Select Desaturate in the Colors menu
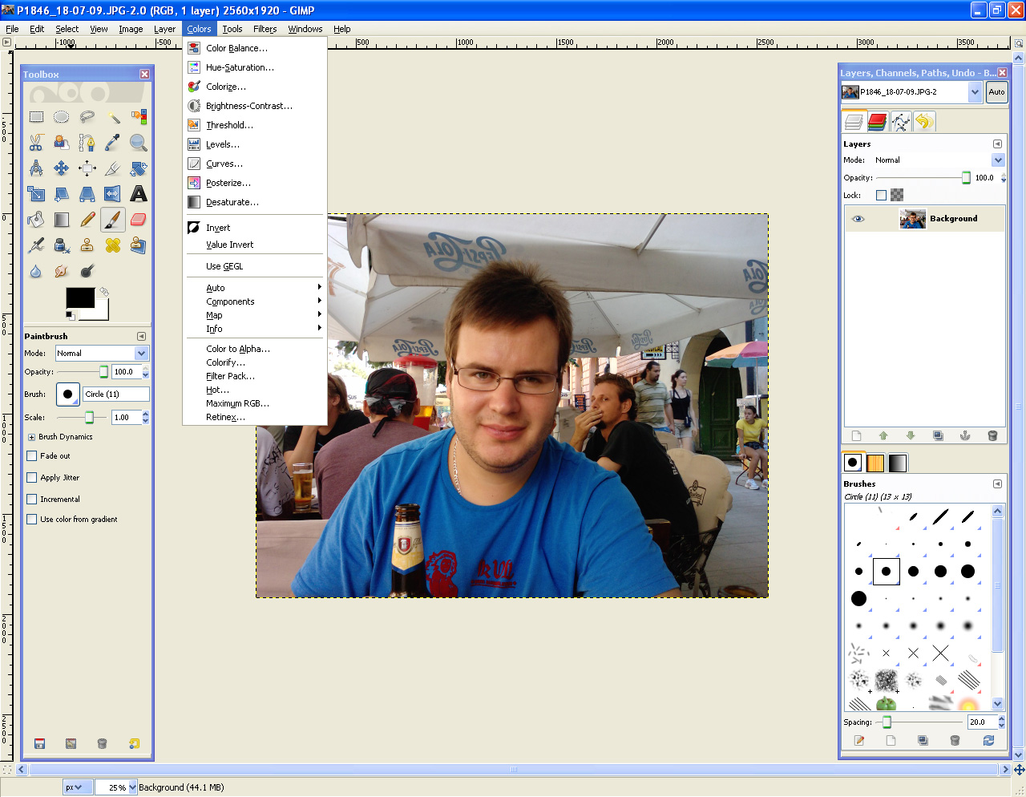Viewport: 1026px width, 797px height. [232, 202]
